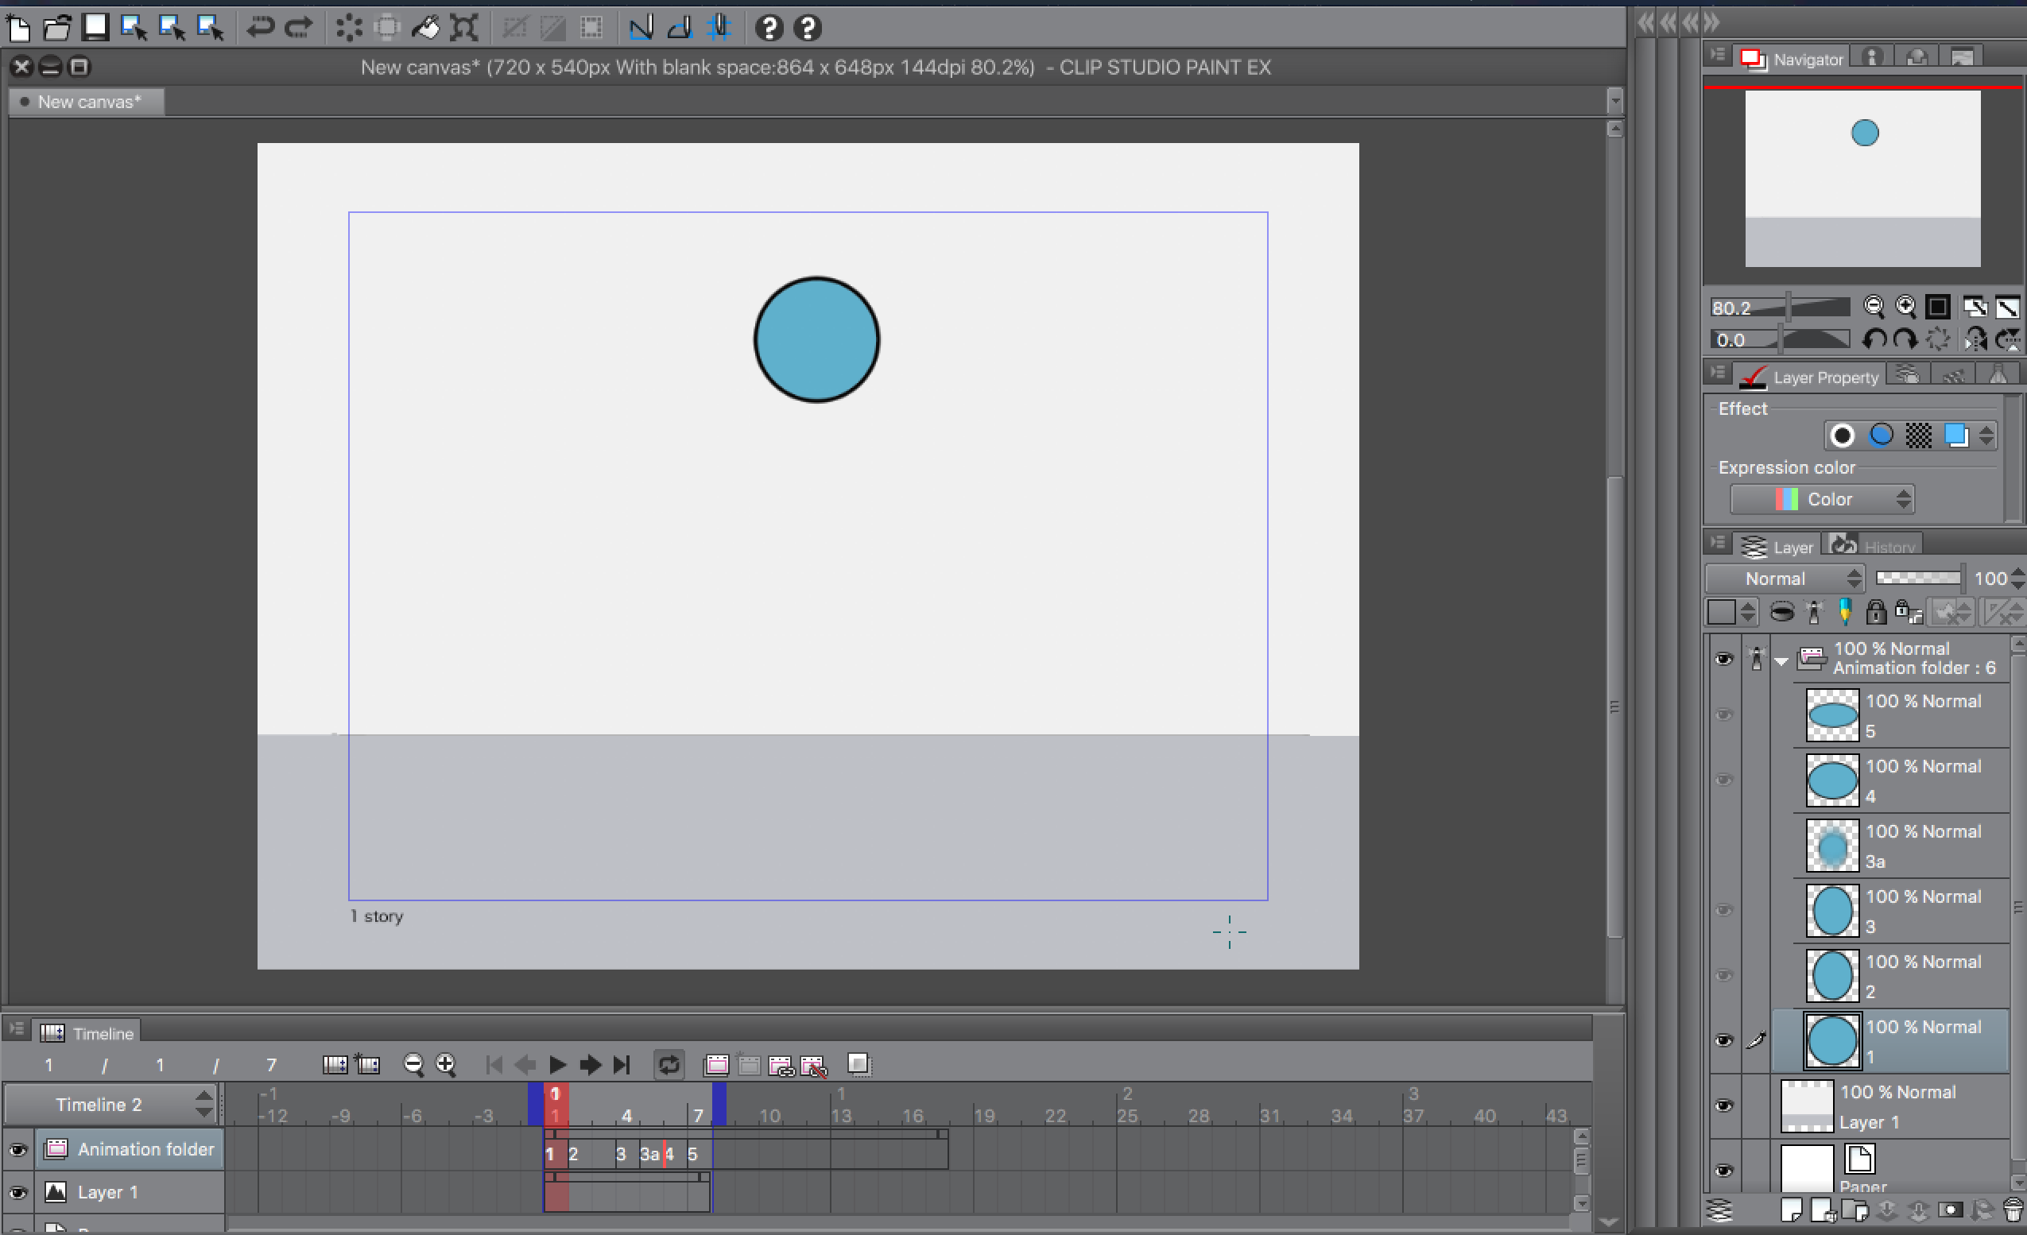Collapse the Animation folder in the layer list
This screenshot has height=1235, width=2027.
[1782, 660]
